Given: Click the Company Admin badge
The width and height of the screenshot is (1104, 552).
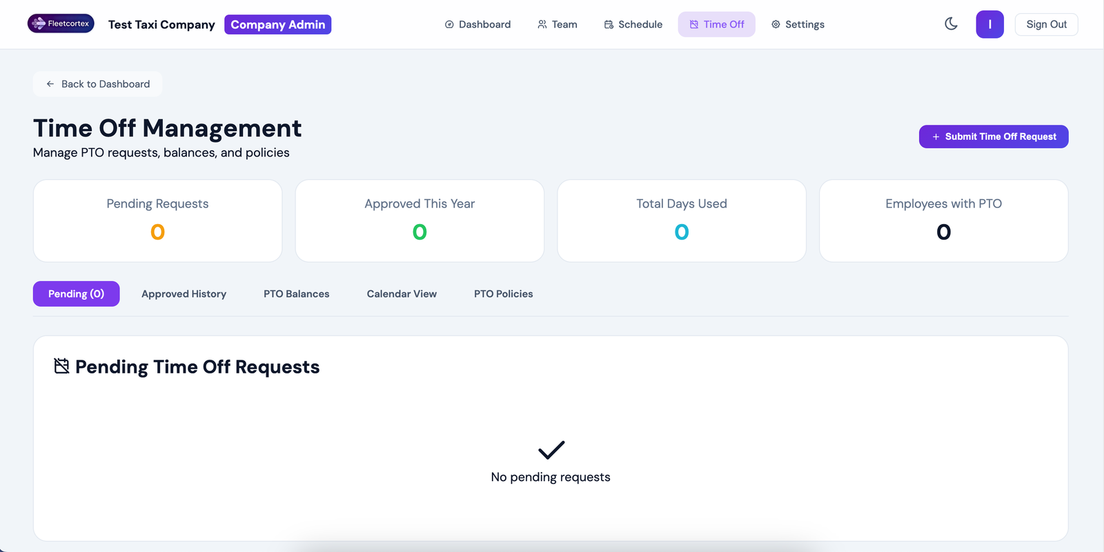Looking at the screenshot, I should (x=277, y=24).
